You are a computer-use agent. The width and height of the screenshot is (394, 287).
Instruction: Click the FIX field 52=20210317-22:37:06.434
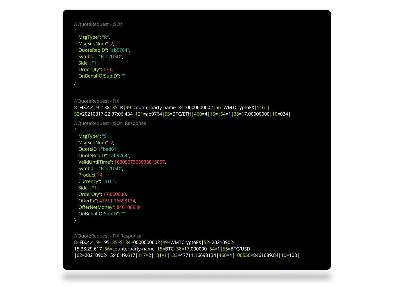[103, 114]
